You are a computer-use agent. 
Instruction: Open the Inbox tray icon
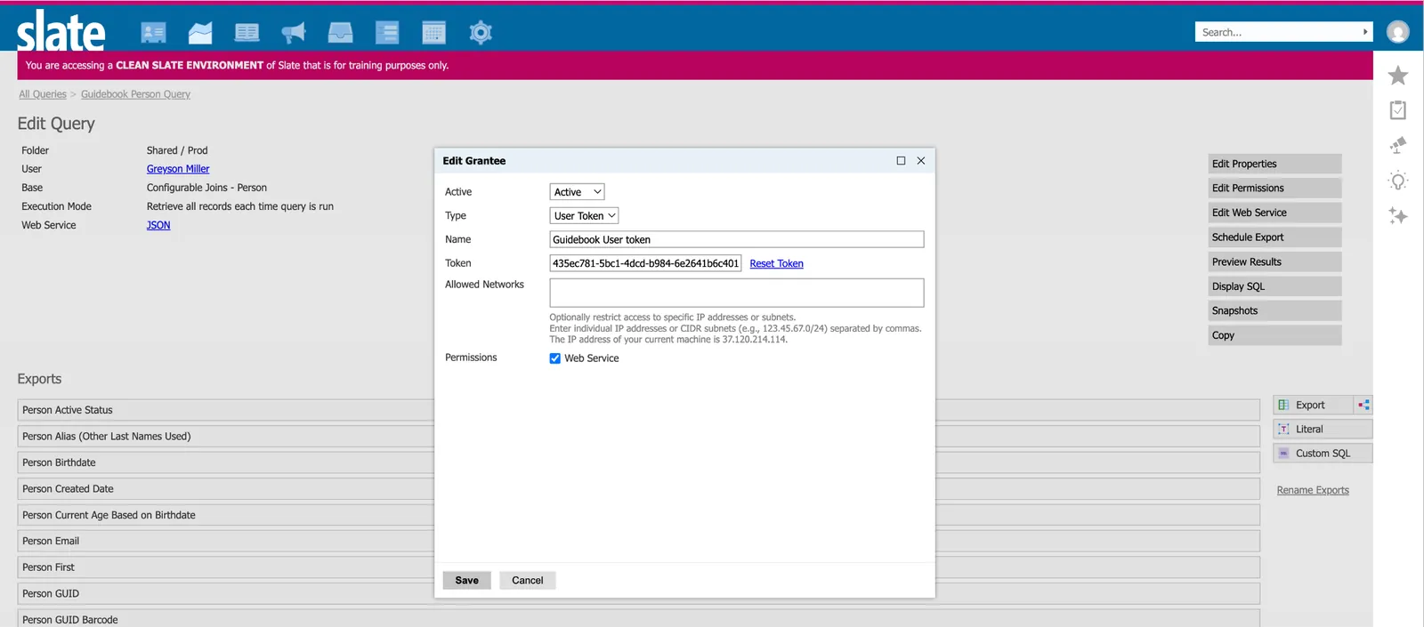340,33
